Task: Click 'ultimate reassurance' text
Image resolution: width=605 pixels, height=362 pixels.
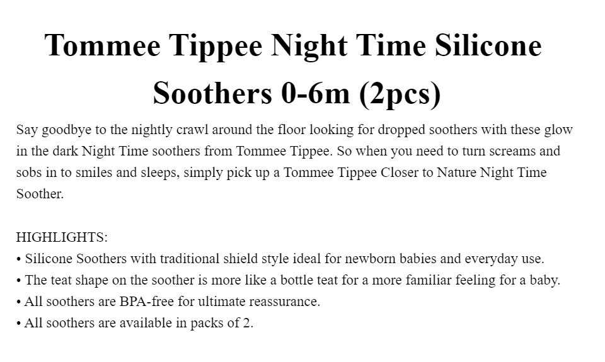Action: [259, 302]
